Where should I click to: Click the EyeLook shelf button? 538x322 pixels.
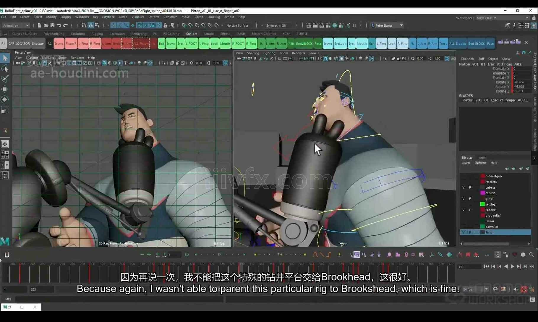click(x=340, y=43)
